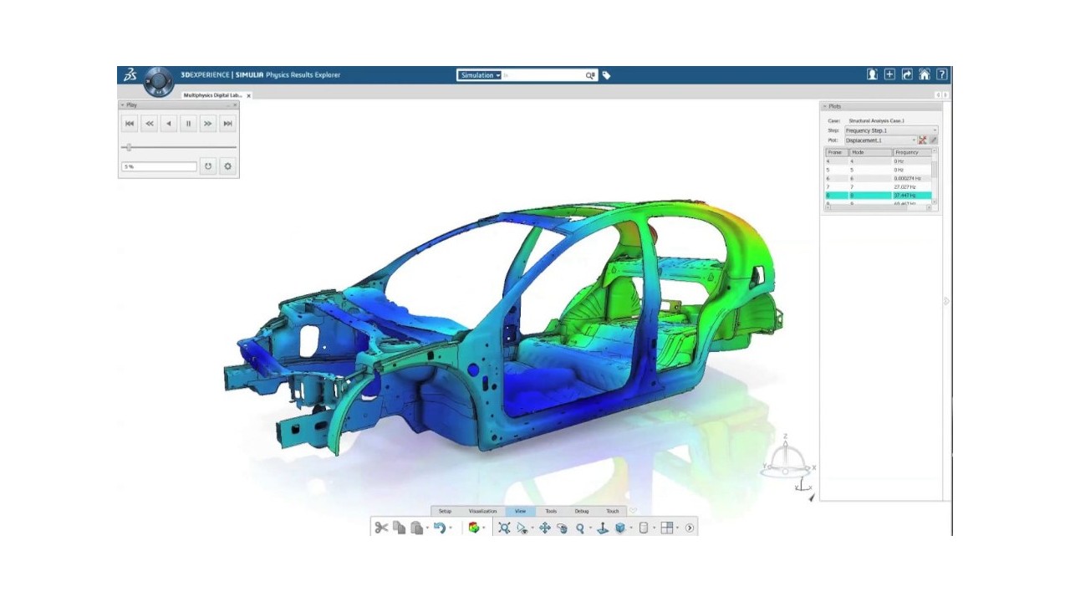1070x602 pixels.
Task: Select the Cut scissors tool
Action: (381, 528)
